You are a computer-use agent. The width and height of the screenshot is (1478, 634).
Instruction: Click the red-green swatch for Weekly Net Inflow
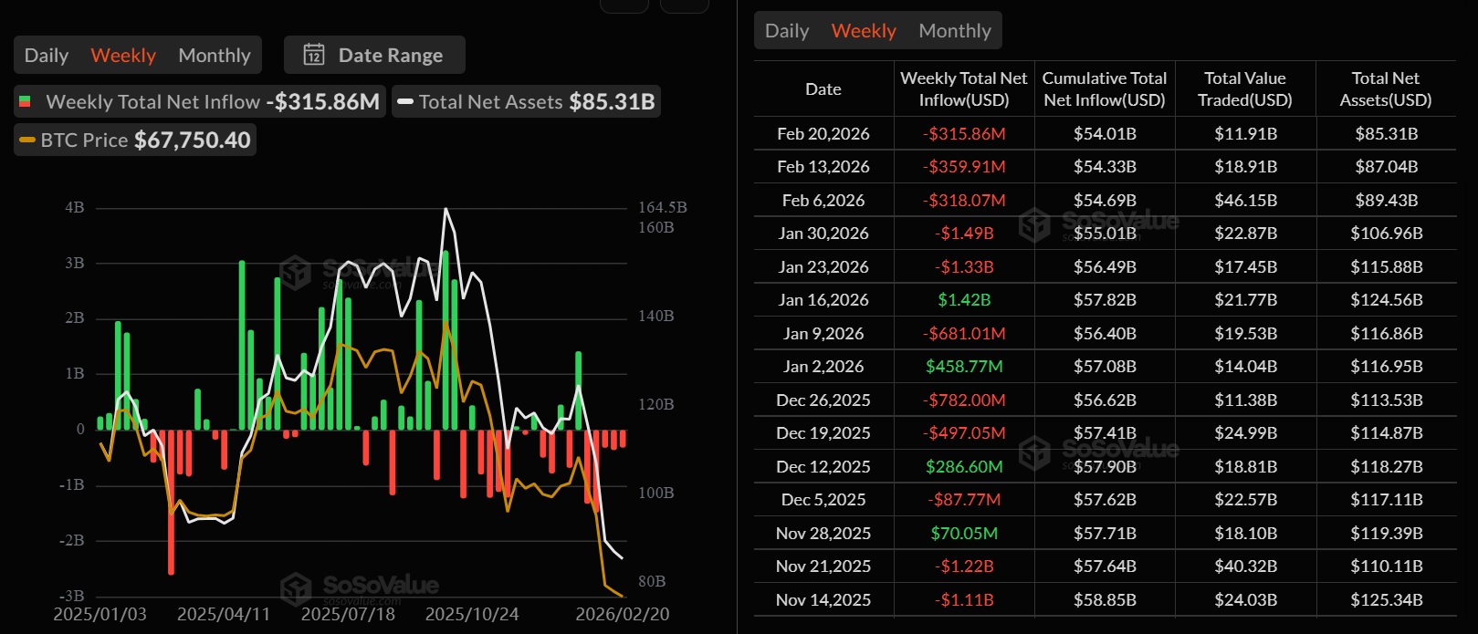(26, 102)
